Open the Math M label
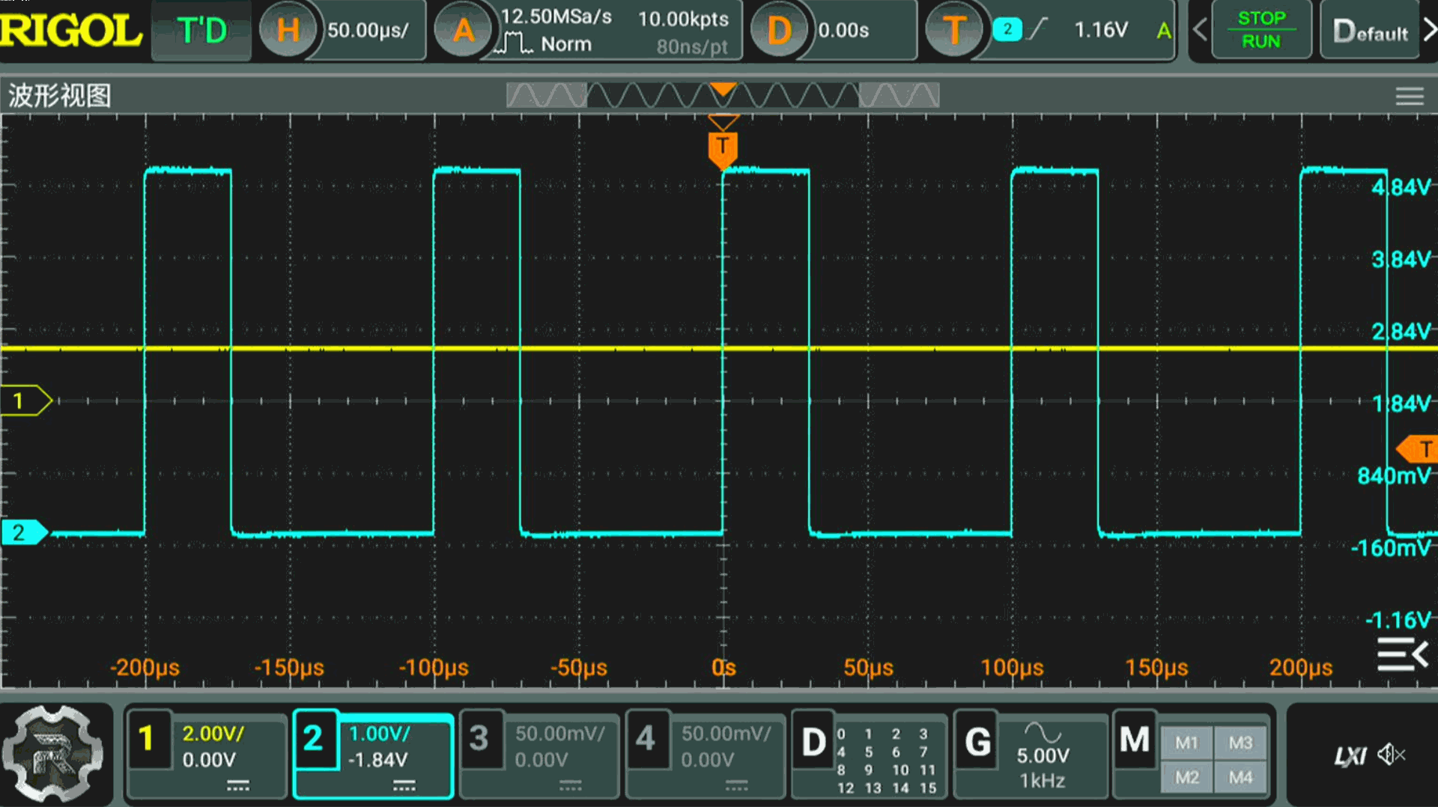Viewport: 1438px width, 807px height. pos(1135,740)
